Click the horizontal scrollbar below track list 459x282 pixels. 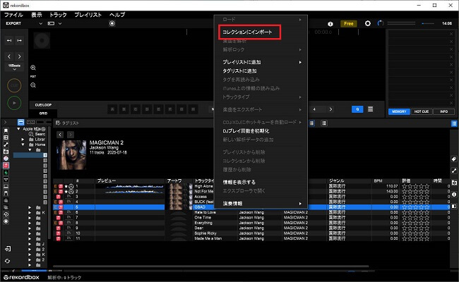pos(210,266)
